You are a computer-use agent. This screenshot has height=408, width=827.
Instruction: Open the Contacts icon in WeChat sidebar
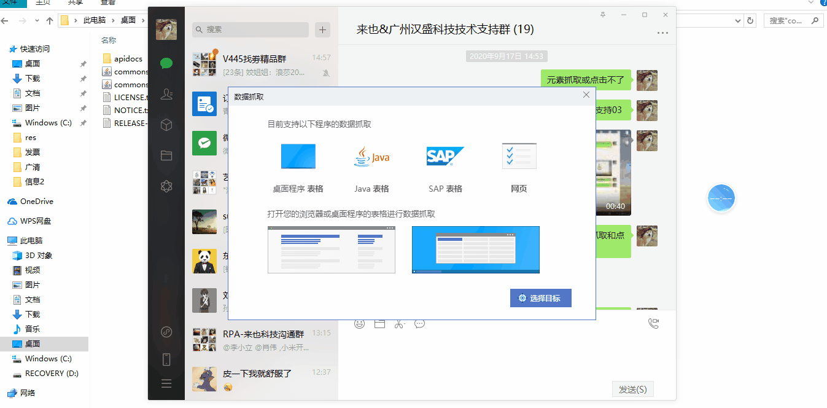click(166, 94)
